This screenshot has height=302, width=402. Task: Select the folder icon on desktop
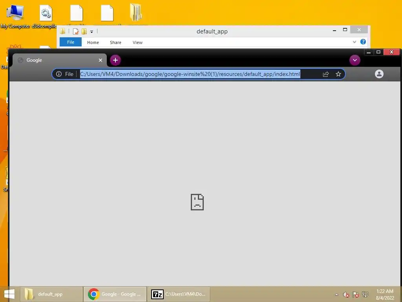point(136,12)
